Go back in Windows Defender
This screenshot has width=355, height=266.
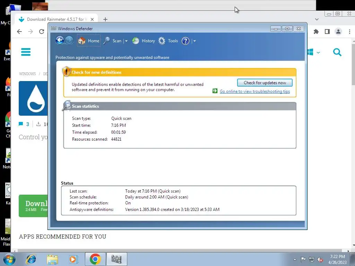[x=60, y=41]
